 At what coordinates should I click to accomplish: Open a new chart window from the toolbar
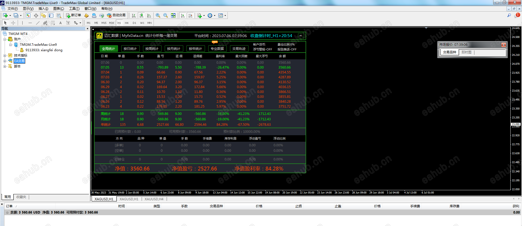[5, 15]
